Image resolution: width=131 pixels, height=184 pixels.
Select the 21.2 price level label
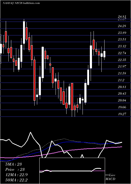point(121,80)
